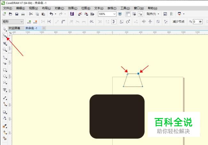
Task: Select the Text tool (字)
Action: 5,90
